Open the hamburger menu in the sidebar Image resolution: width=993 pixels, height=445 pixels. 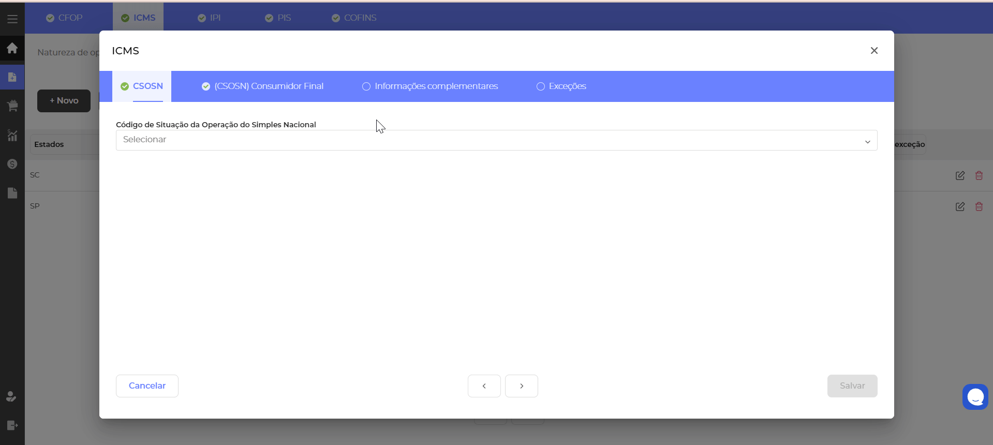click(12, 19)
